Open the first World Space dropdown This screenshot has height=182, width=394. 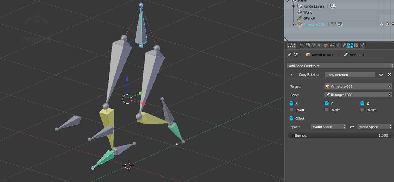(328, 127)
